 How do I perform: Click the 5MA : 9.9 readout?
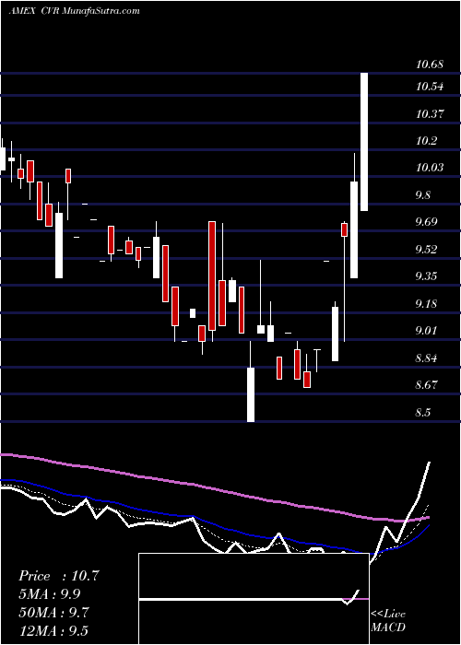50,594
